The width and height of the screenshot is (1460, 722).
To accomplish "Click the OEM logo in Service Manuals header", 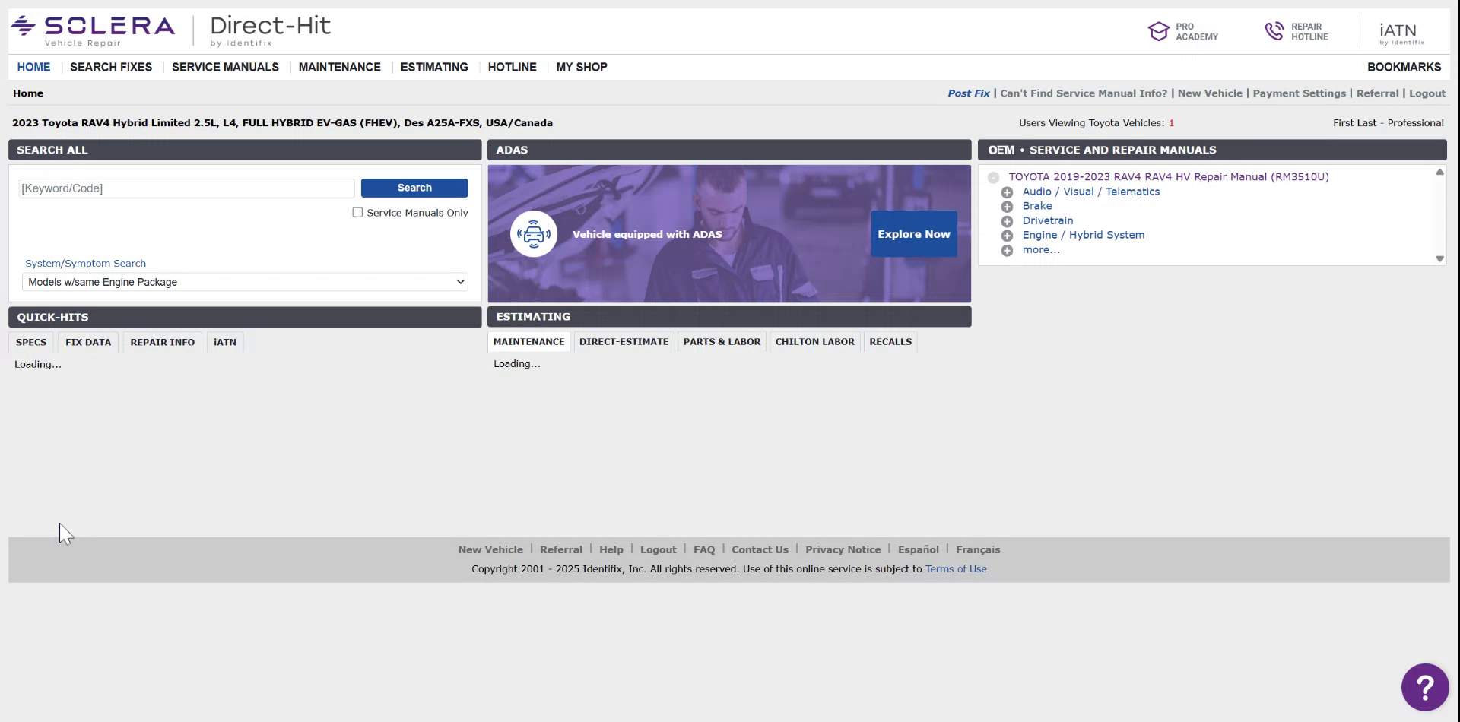I will (x=1000, y=150).
